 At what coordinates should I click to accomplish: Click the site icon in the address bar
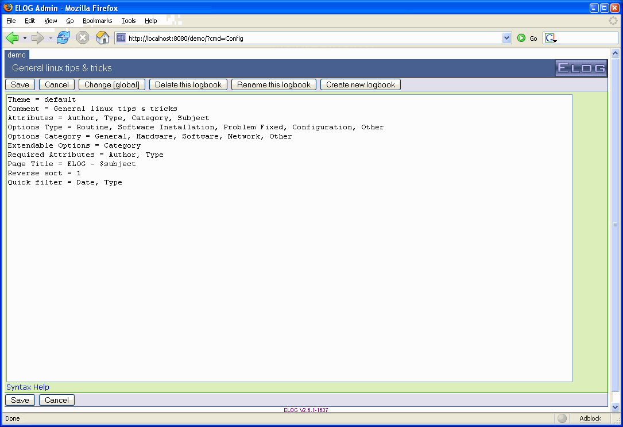pyautogui.click(x=121, y=38)
